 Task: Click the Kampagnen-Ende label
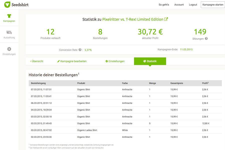pyautogui.click(x=168, y=49)
